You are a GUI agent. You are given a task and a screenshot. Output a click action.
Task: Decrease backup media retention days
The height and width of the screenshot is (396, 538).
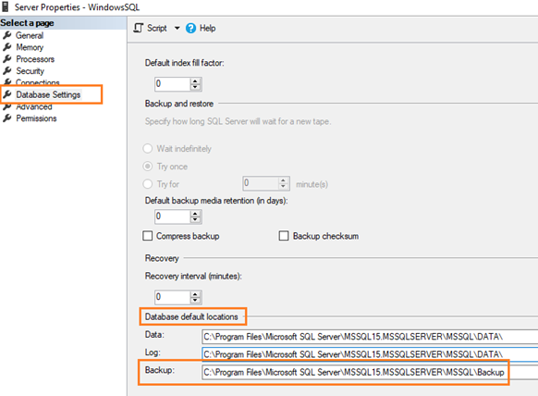195,219
